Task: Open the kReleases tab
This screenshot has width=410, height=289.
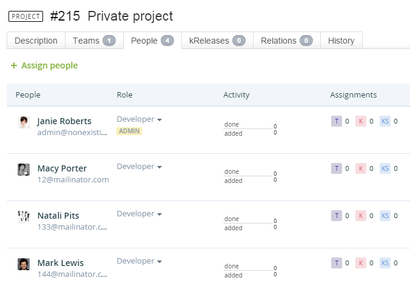Action: (x=217, y=41)
